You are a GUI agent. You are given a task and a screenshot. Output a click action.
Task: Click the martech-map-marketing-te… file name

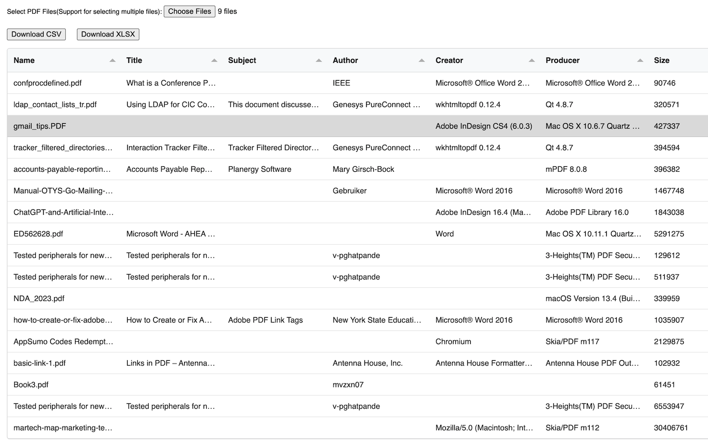tap(63, 428)
